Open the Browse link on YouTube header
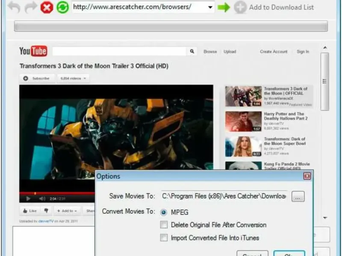The height and width of the screenshot is (256, 342). tap(210, 52)
